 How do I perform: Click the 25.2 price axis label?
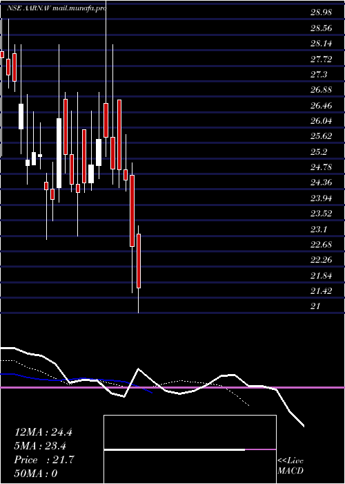point(319,151)
